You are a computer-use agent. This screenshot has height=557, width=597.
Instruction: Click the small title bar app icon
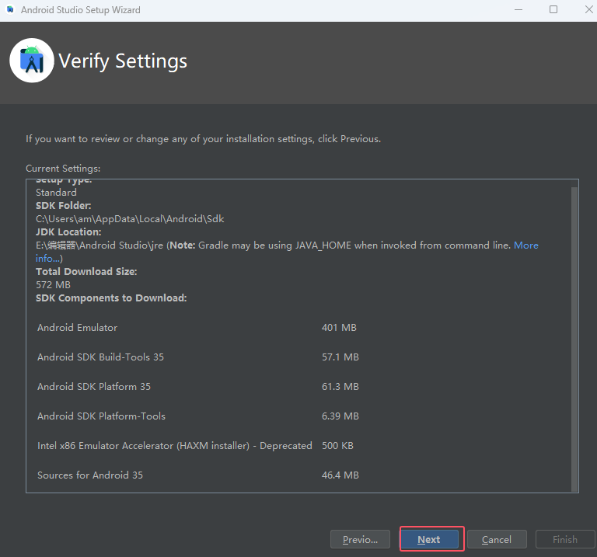[x=10, y=9]
